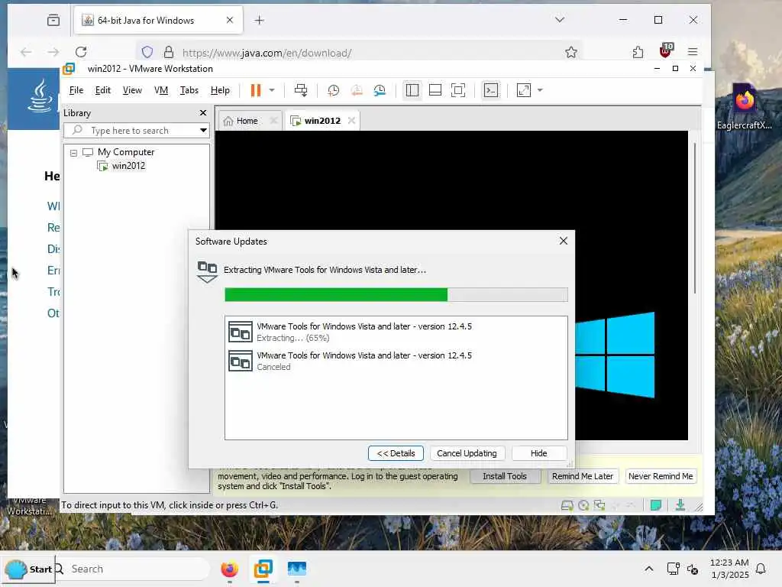Click the extraction progress bar
This screenshot has height=587, width=782.
396,295
